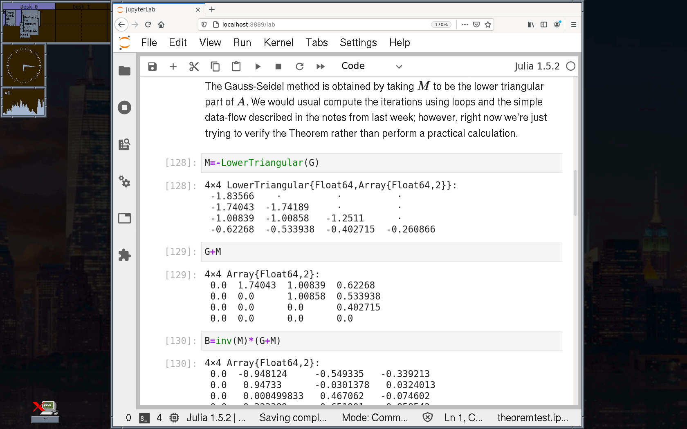The height and width of the screenshot is (429, 687).
Task: Bookmark this page with the star icon
Action: 487,25
